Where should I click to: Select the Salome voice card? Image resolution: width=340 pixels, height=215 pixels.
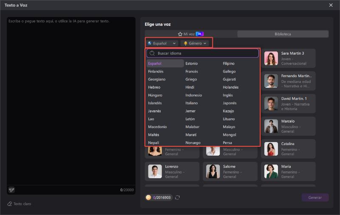pyautogui.click(x=230, y=171)
